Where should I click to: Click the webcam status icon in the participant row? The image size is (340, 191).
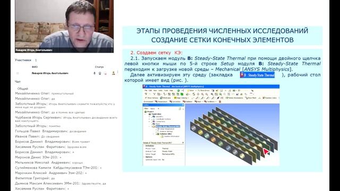pos(100,73)
